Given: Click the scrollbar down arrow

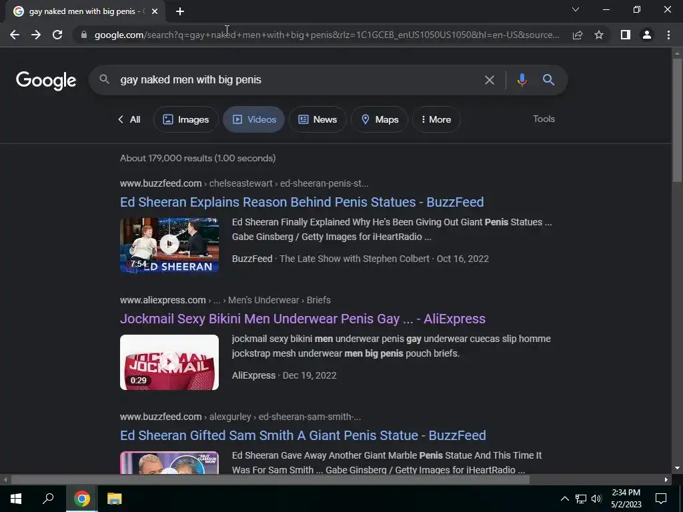Looking at the screenshot, I should point(677,468).
